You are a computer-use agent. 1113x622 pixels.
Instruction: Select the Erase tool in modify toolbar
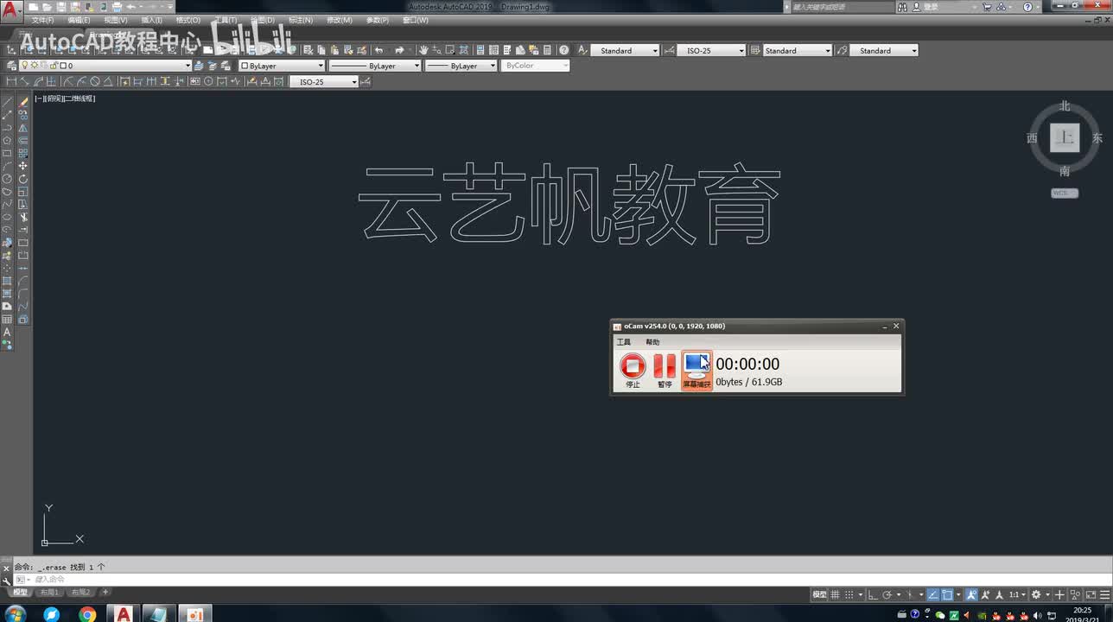[23, 101]
